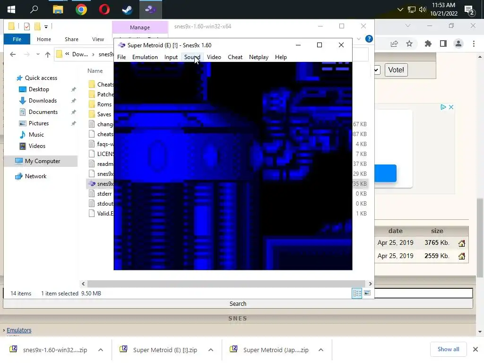
Task: Open Steam from the taskbar
Action: click(127, 9)
